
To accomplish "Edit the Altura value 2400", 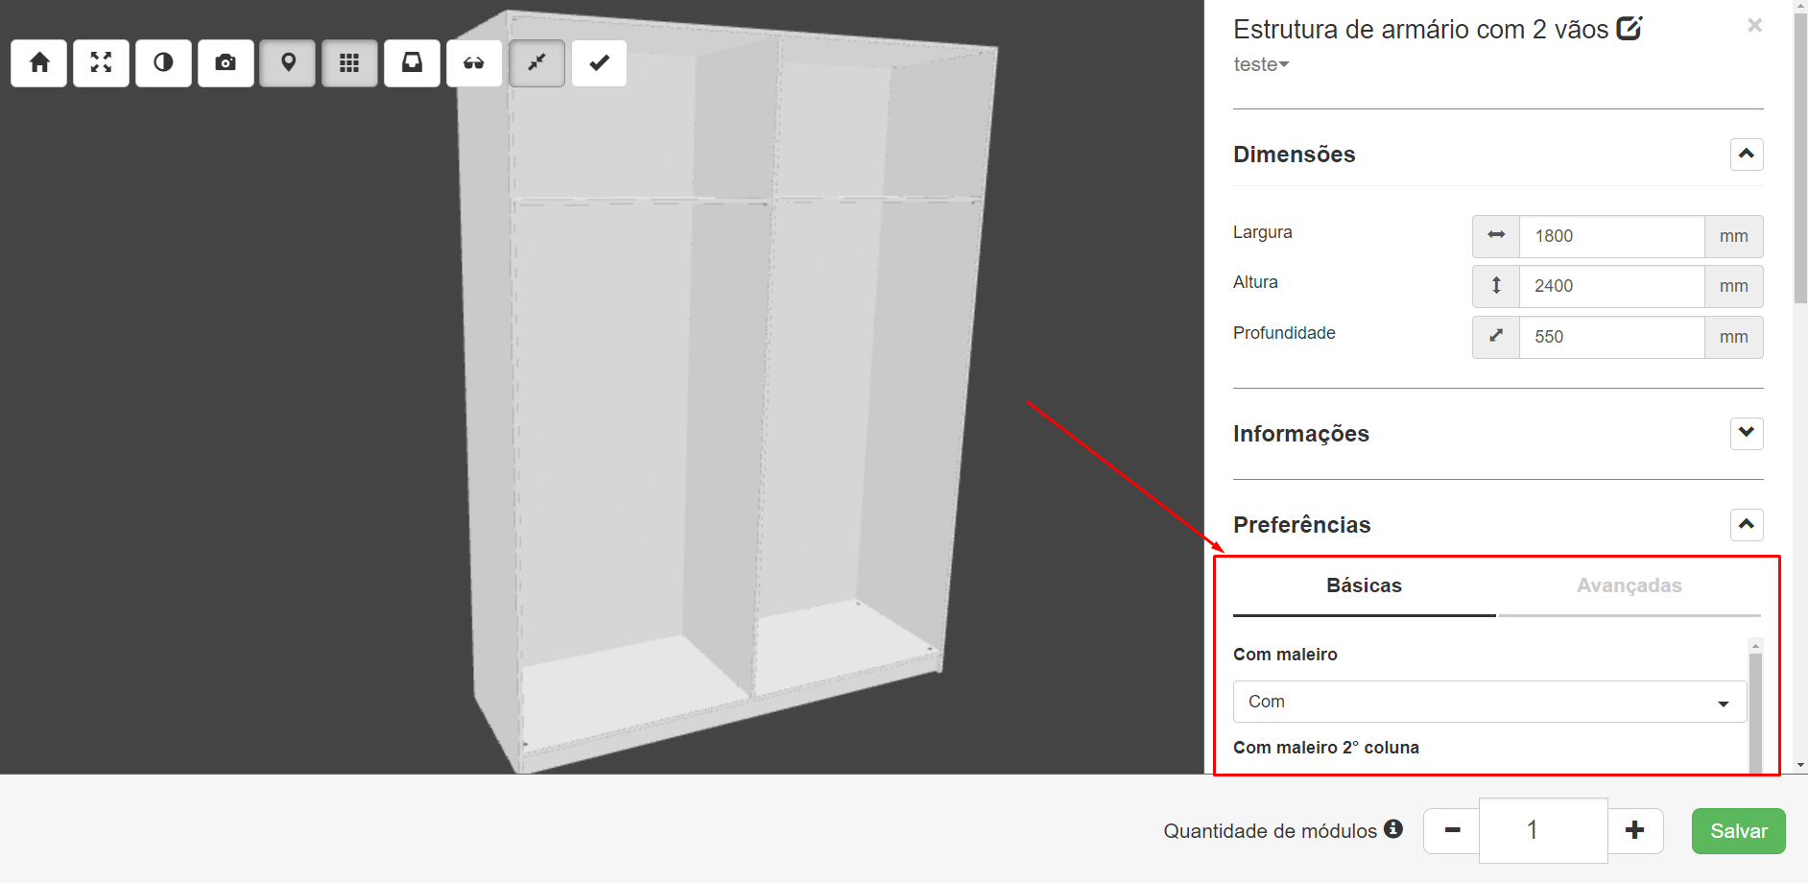I will pyautogui.click(x=1612, y=286).
